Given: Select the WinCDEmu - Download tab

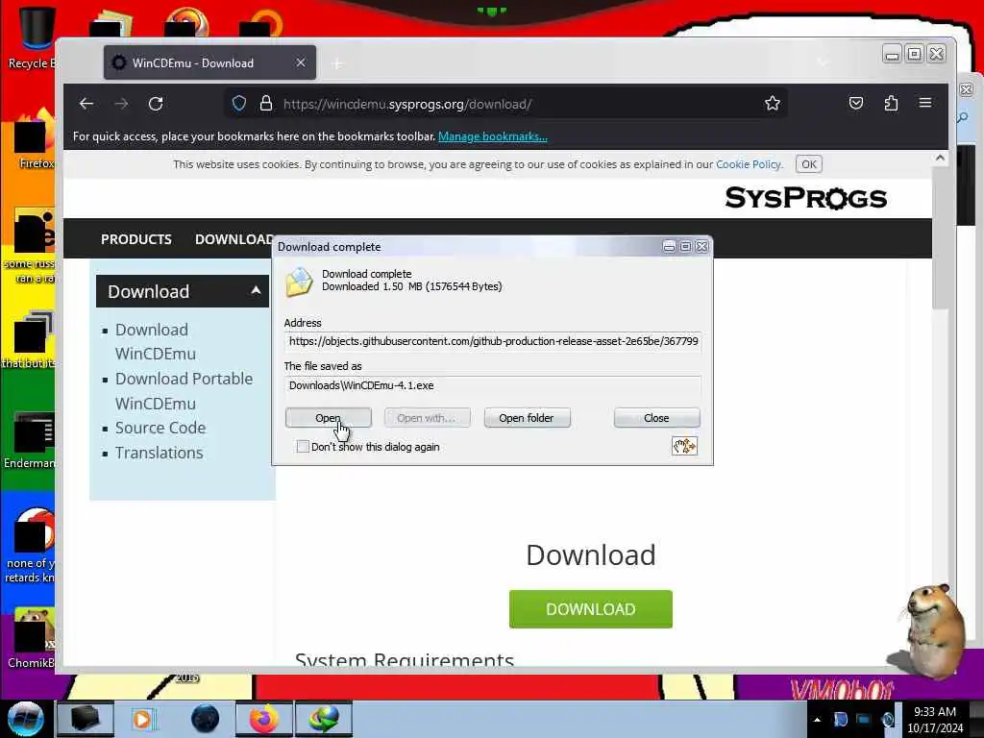Looking at the screenshot, I should click(209, 62).
